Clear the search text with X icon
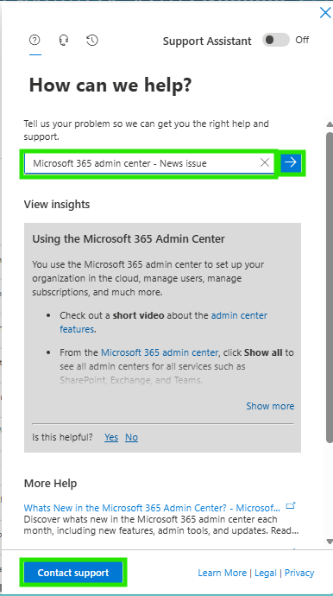The height and width of the screenshot is (596, 333). (x=265, y=163)
